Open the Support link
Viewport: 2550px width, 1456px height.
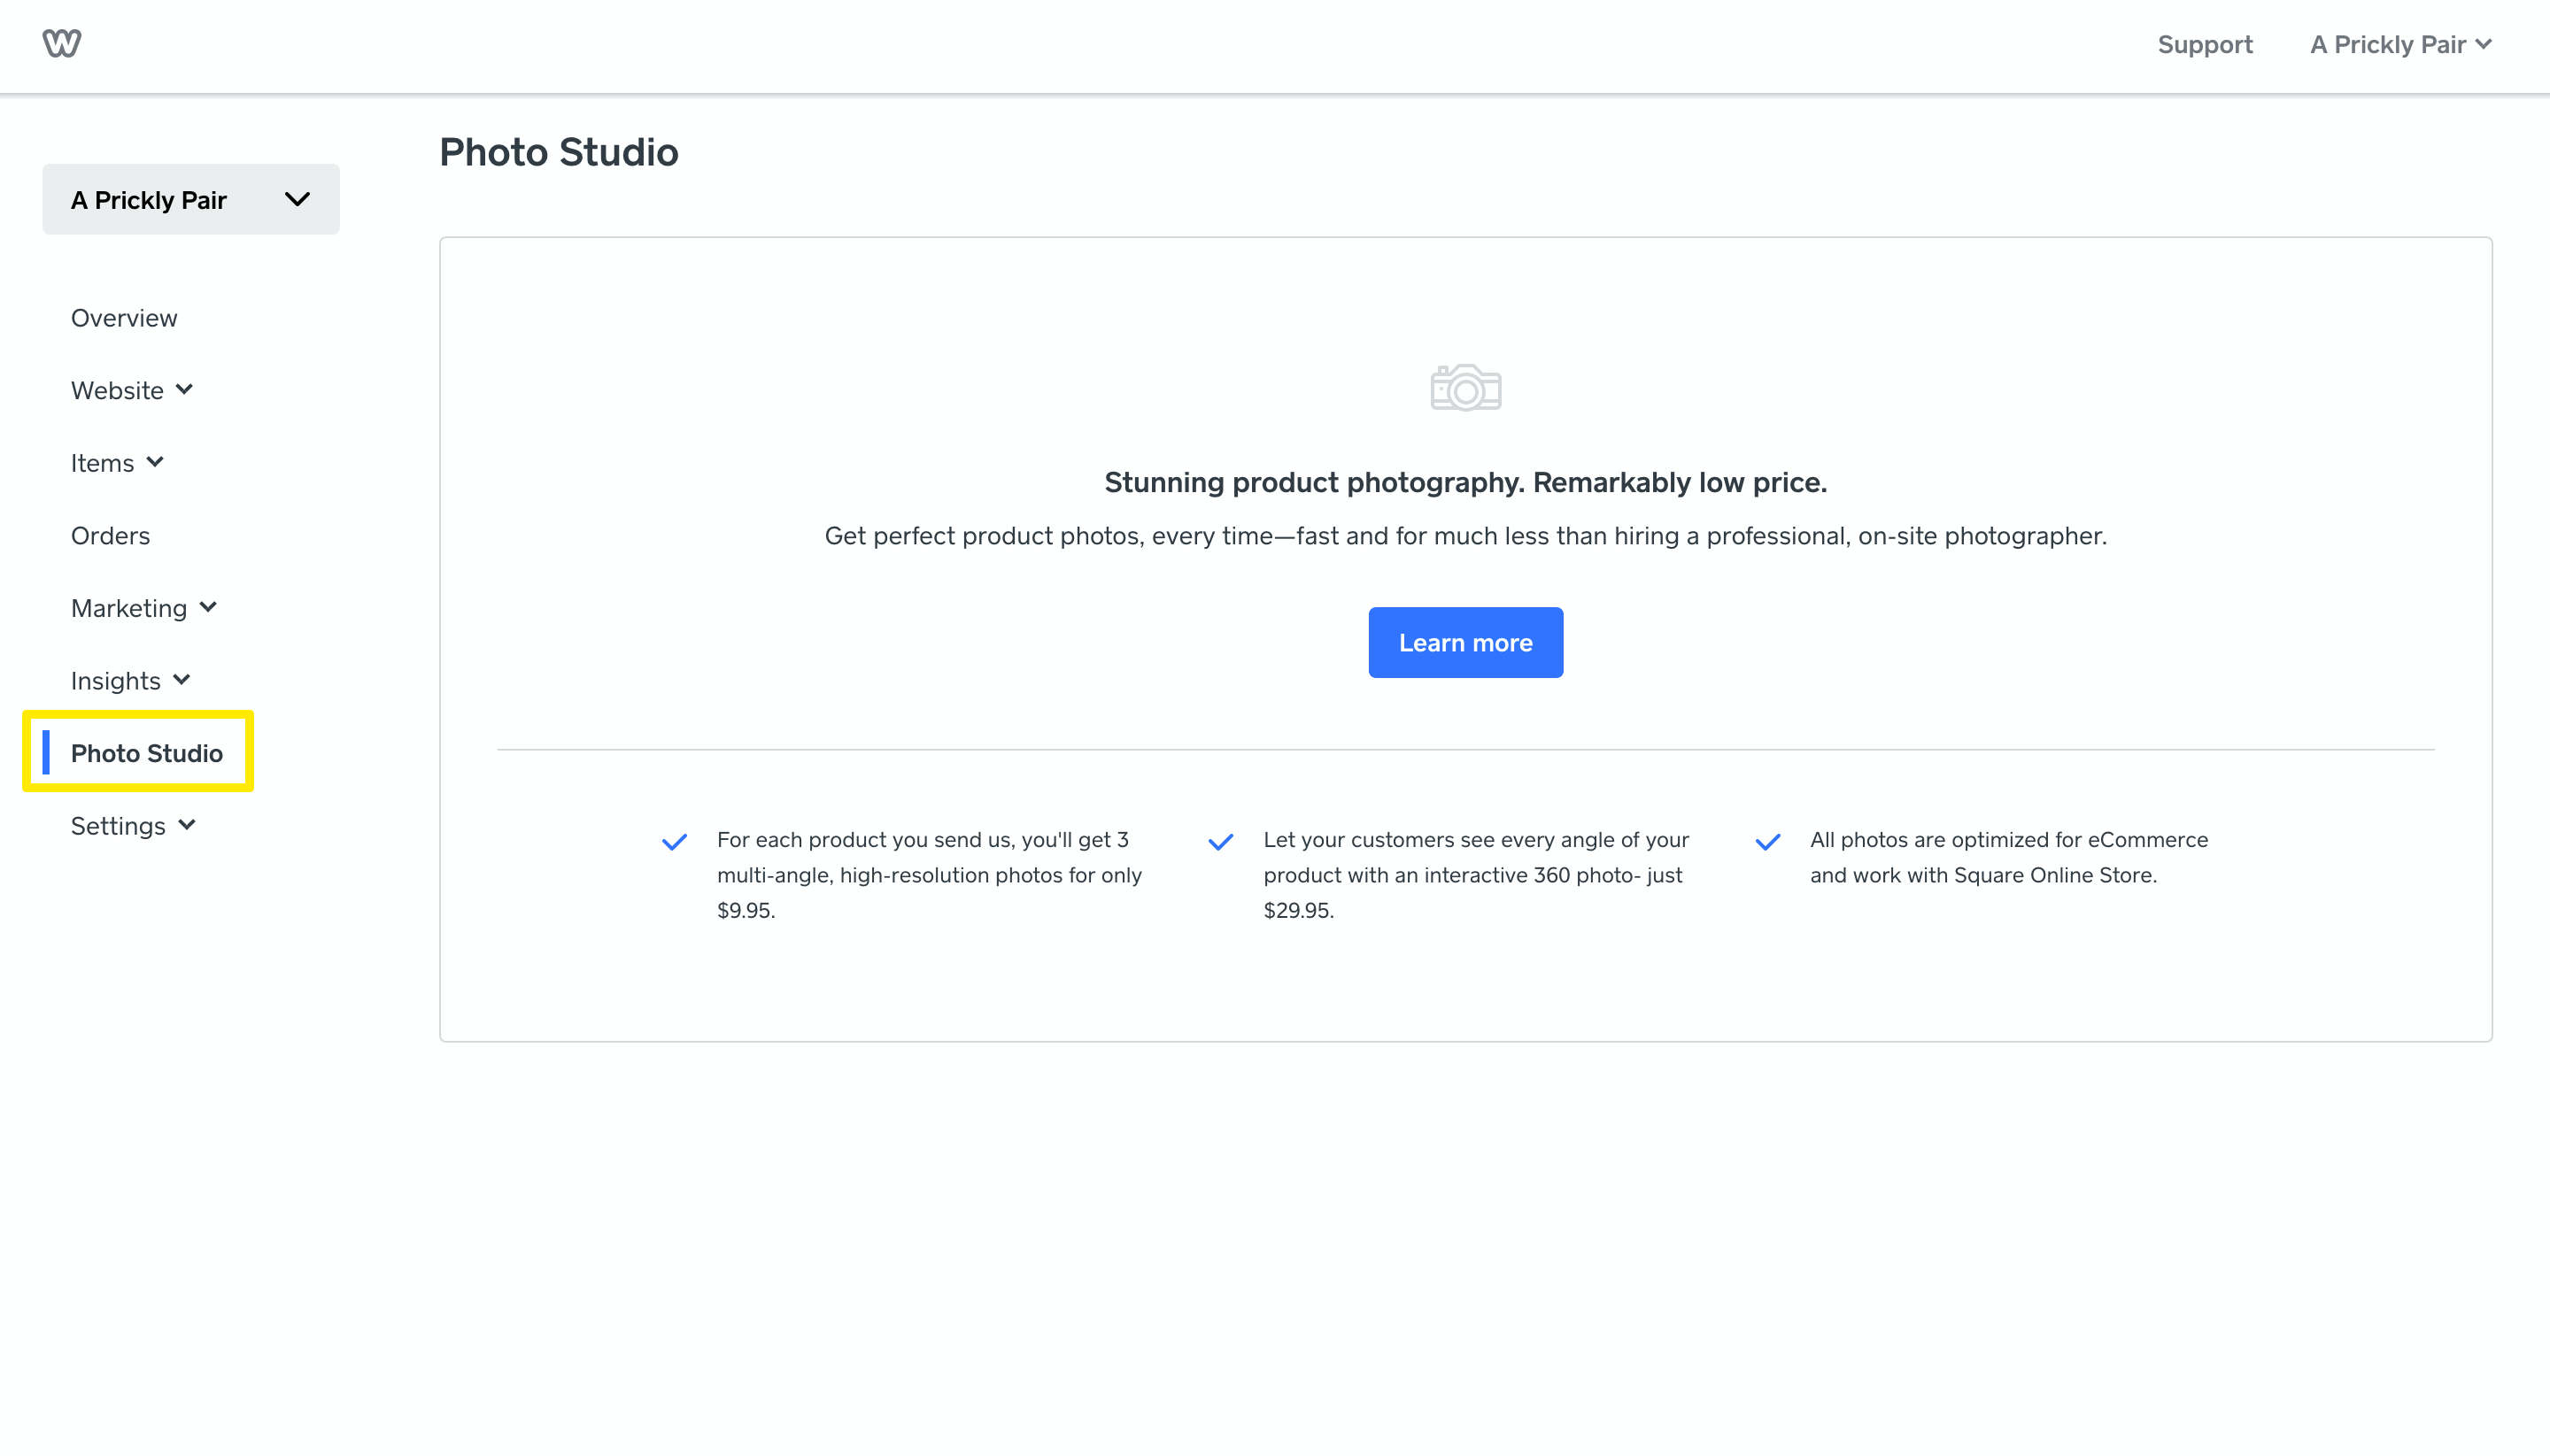tap(2205, 44)
